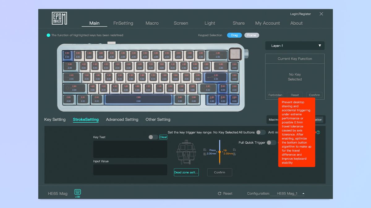The width and height of the screenshot is (371, 208).
Task: Open the Anti-mistouch help question mark
Action: tap(318, 132)
